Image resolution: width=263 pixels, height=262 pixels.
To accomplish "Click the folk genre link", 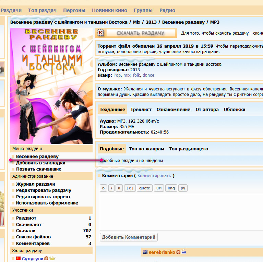I will (136, 75).
